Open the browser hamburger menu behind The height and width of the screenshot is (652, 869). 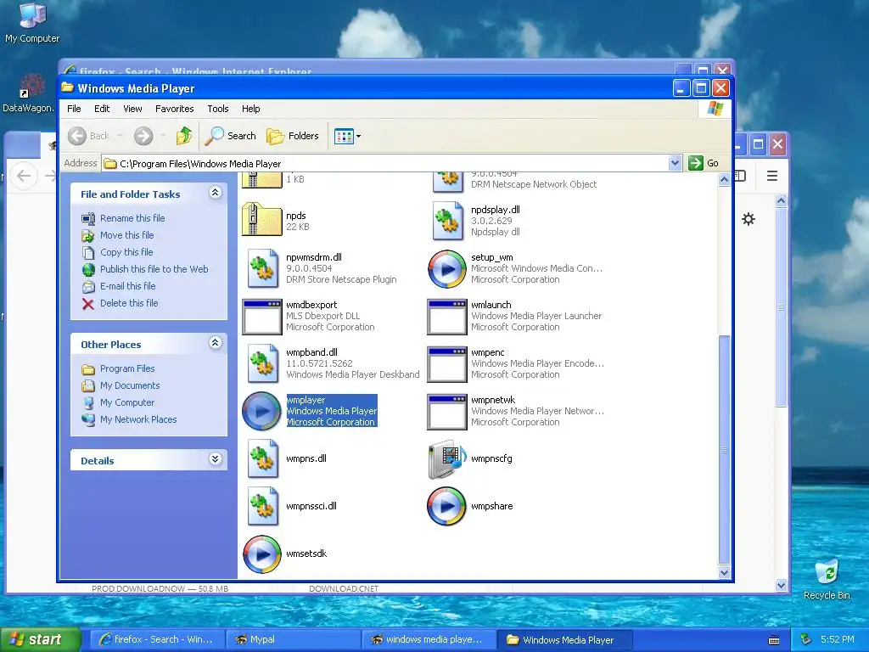[772, 176]
